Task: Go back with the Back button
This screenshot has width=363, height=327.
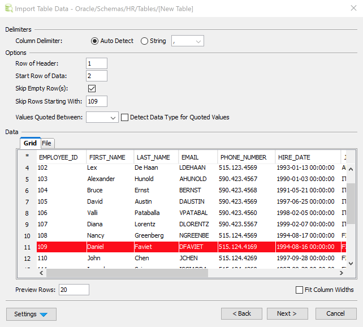Action: click(x=241, y=313)
